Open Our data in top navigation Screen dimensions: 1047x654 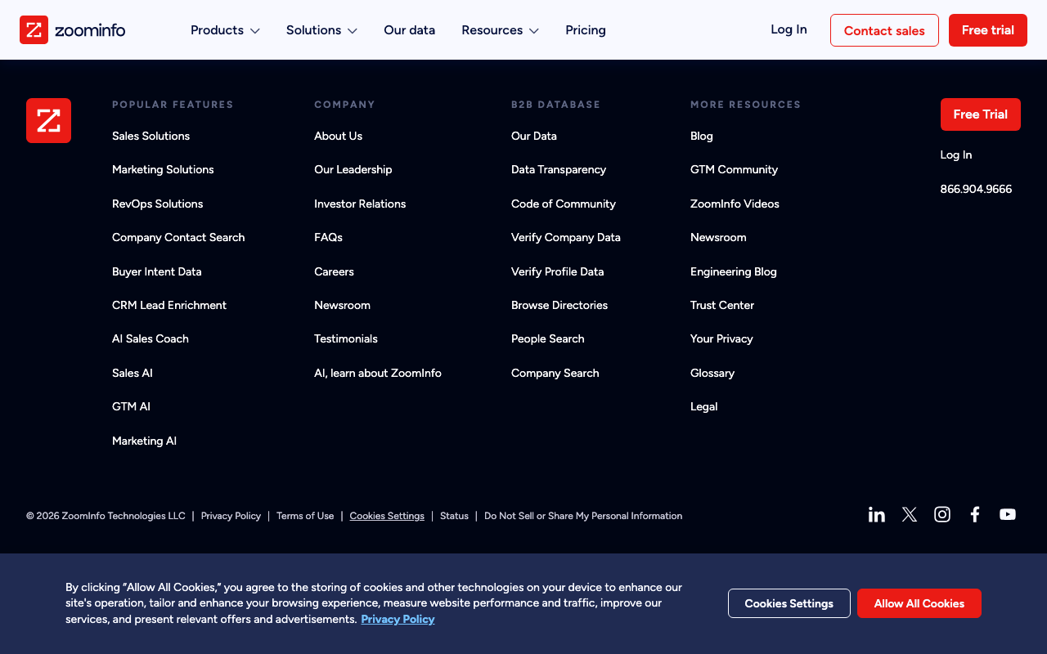[410, 30]
